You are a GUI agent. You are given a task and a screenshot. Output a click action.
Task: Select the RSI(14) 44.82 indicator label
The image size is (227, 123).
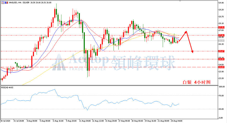point(7,87)
